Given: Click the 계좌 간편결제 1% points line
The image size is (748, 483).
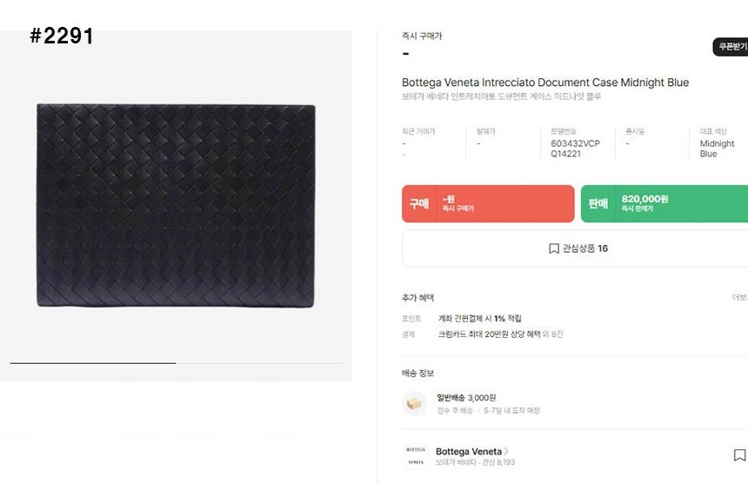Looking at the screenshot, I should (480, 319).
